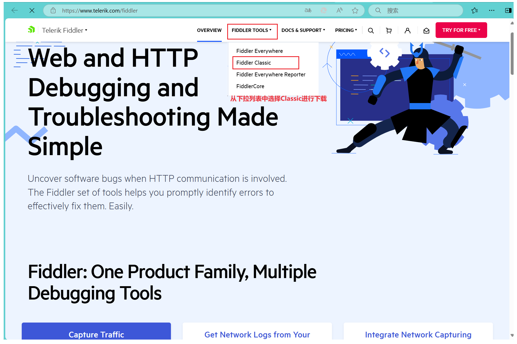Click the user account icon

[x=407, y=31]
